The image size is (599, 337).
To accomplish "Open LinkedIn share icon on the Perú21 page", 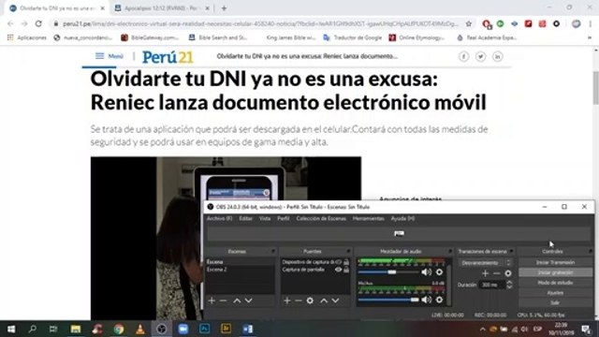I will [497, 56].
